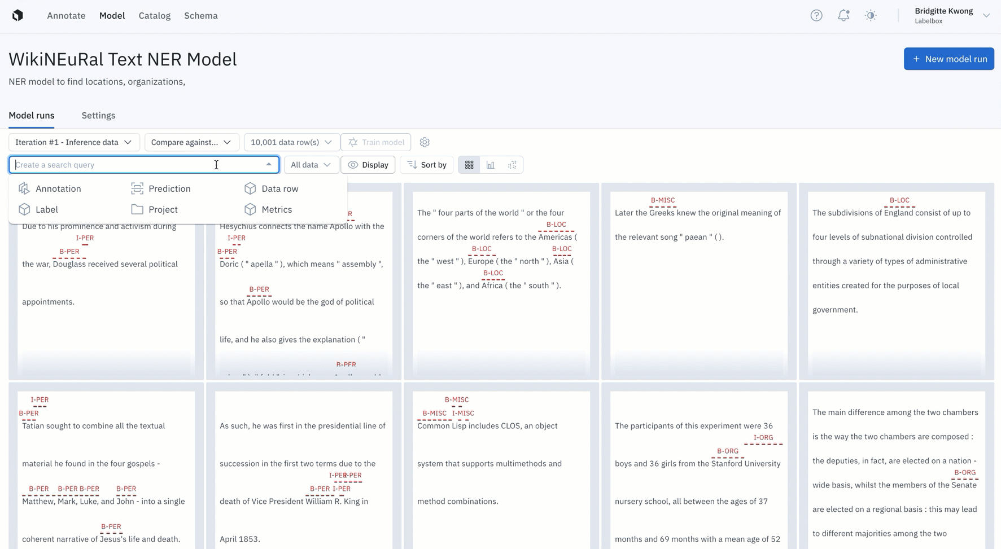The height and width of the screenshot is (549, 1001).
Task: Open model run settings gear
Action: (x=425, y=142)
